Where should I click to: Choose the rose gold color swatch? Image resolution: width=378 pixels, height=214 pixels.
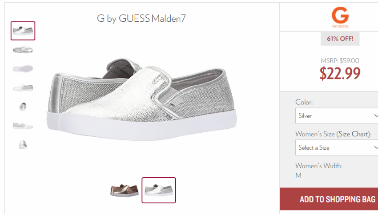pos(125,190)
